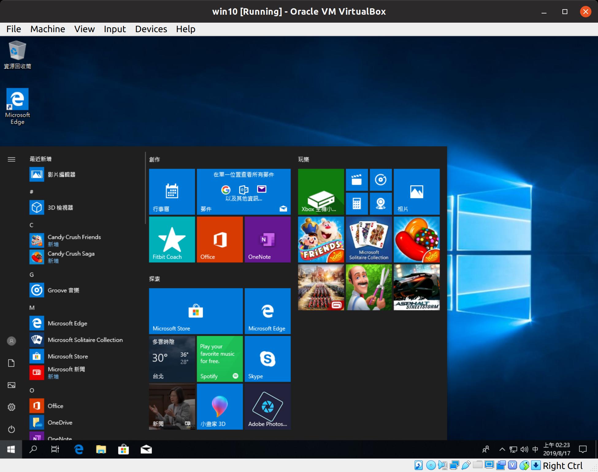This screenshot has height=472, width=598.
Task: Open the Microsoft Store tile
Action: [x=196, y=311]
